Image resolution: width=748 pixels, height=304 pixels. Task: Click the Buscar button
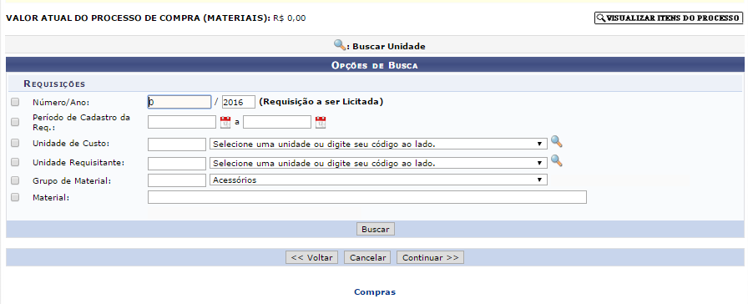[x=376, y=229]
